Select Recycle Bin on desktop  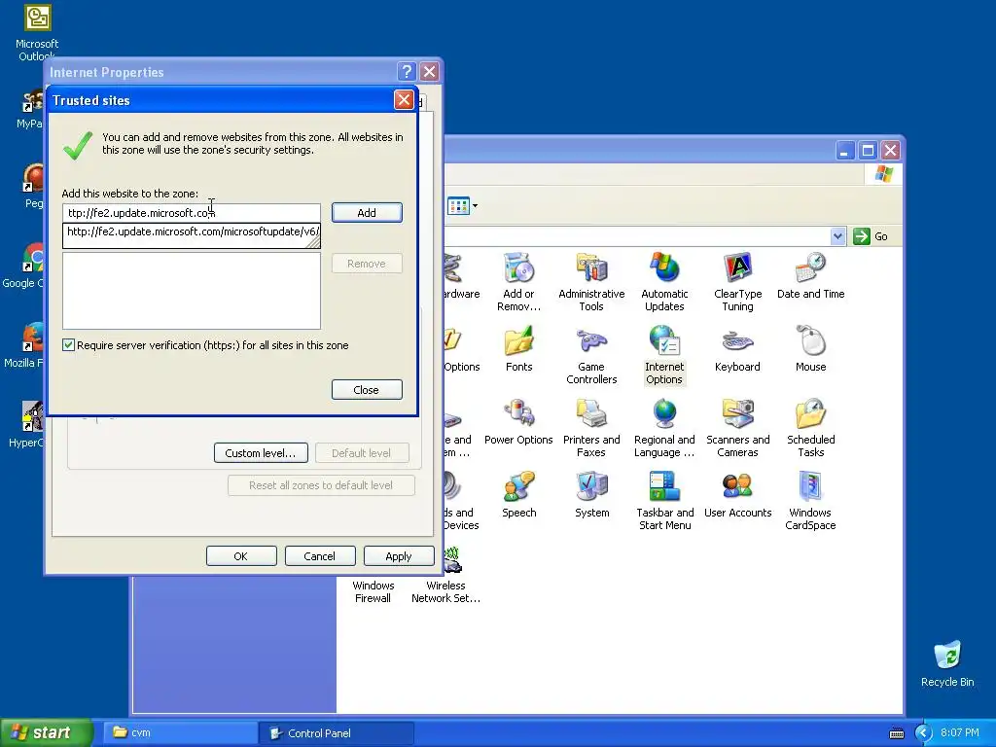[947, 663]
